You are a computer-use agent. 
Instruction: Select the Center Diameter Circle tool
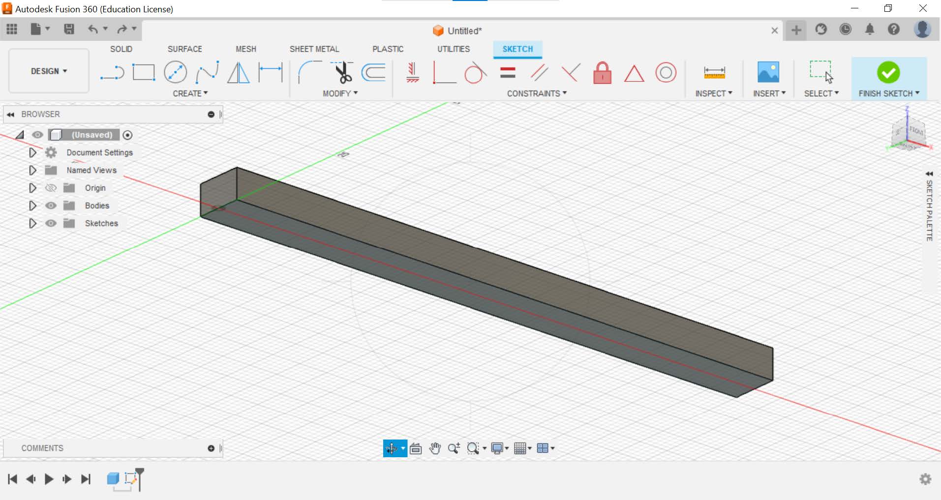pyautogui.click(x=175, y=73)
